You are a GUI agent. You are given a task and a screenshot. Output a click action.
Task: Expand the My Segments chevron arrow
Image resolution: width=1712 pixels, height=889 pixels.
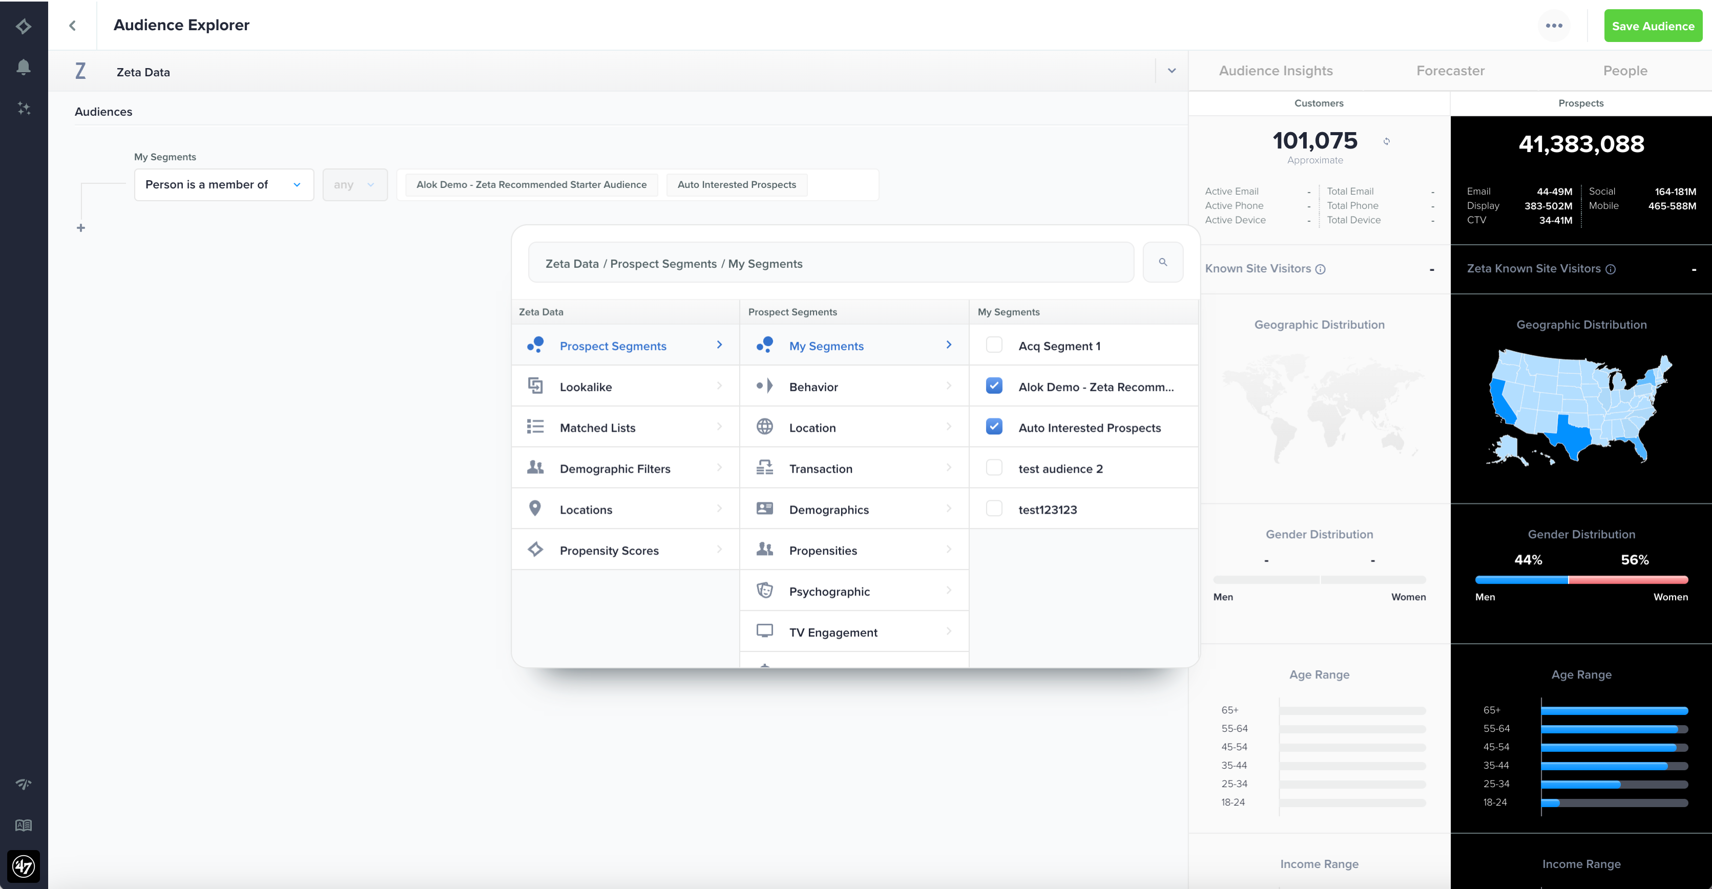950,345
